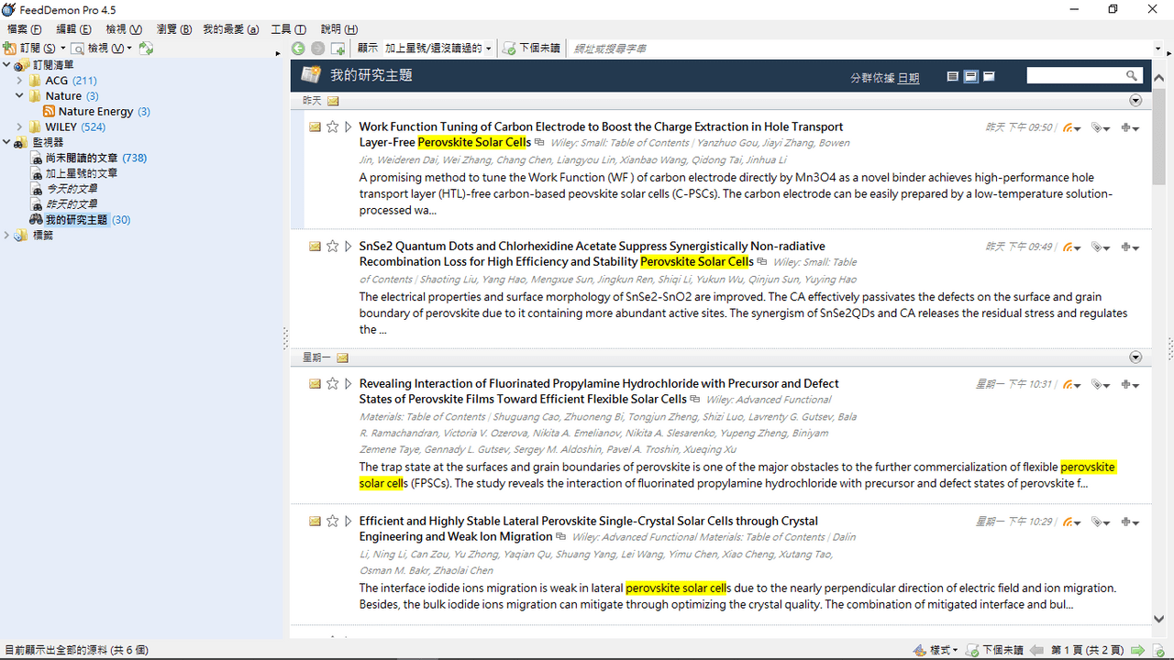Image resolution: width=1174 pixels, height=660 pixels.
Task: Click the grey forward navigation arrow
Action: 318,48
